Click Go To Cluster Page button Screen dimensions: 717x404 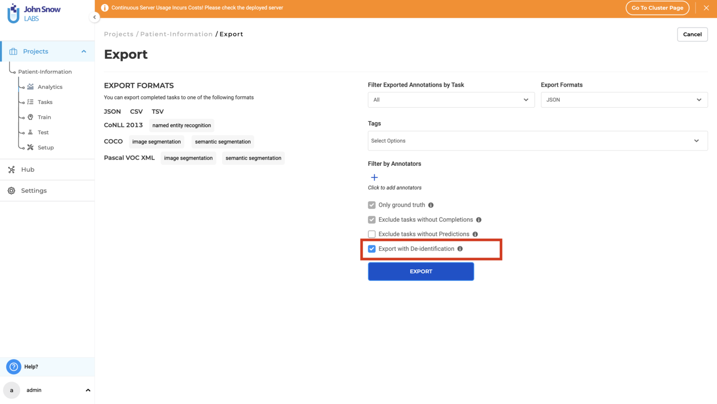pyautogui.click(x=657, y=8)
